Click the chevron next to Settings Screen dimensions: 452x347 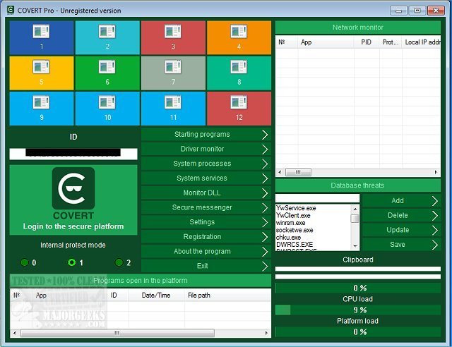pyautogui.click(x=265, y=222)
